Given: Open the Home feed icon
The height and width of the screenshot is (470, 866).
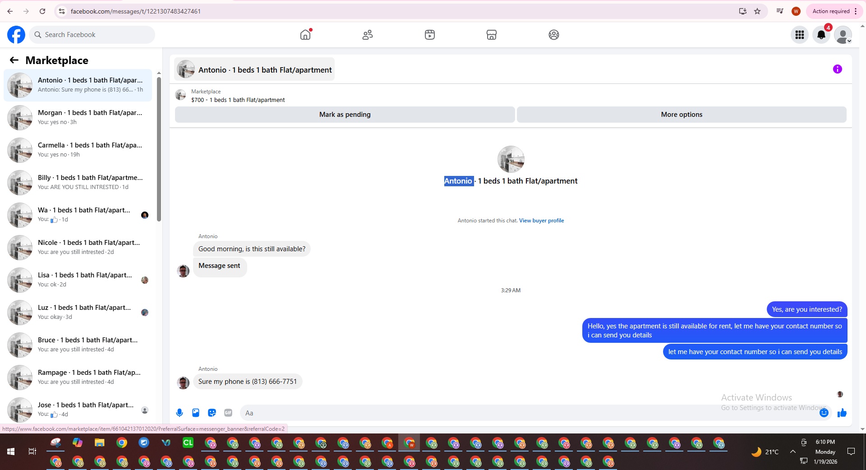Looking at the screenshot, I should point(305,35).
